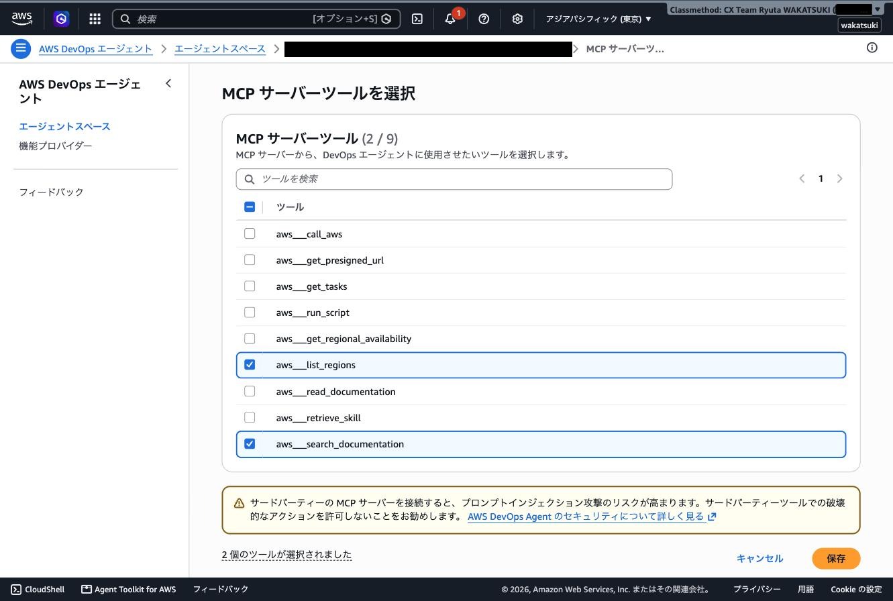Click the ツール column header

(290, 207)
